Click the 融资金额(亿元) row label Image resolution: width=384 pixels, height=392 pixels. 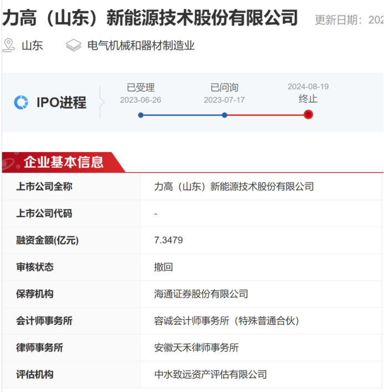(48, 240)
